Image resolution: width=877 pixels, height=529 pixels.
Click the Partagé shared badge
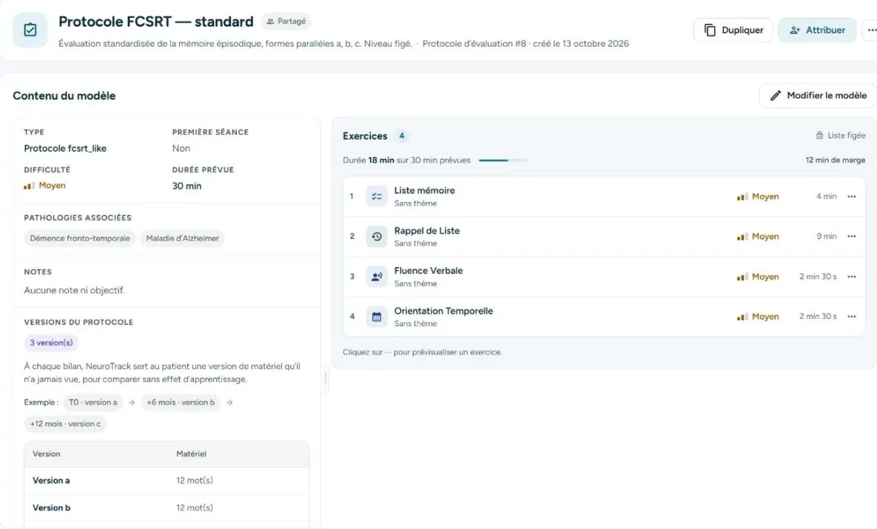286,21
